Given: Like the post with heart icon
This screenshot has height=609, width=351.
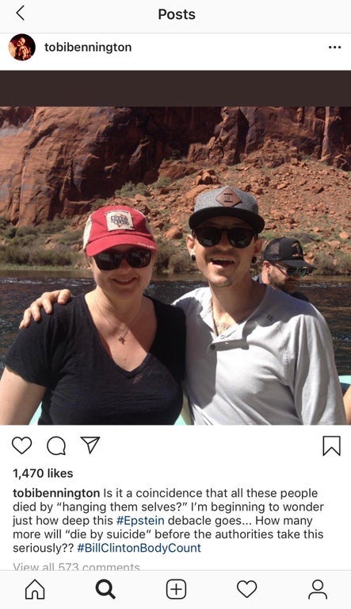Looking at the screenshot, I should (21, 445).
